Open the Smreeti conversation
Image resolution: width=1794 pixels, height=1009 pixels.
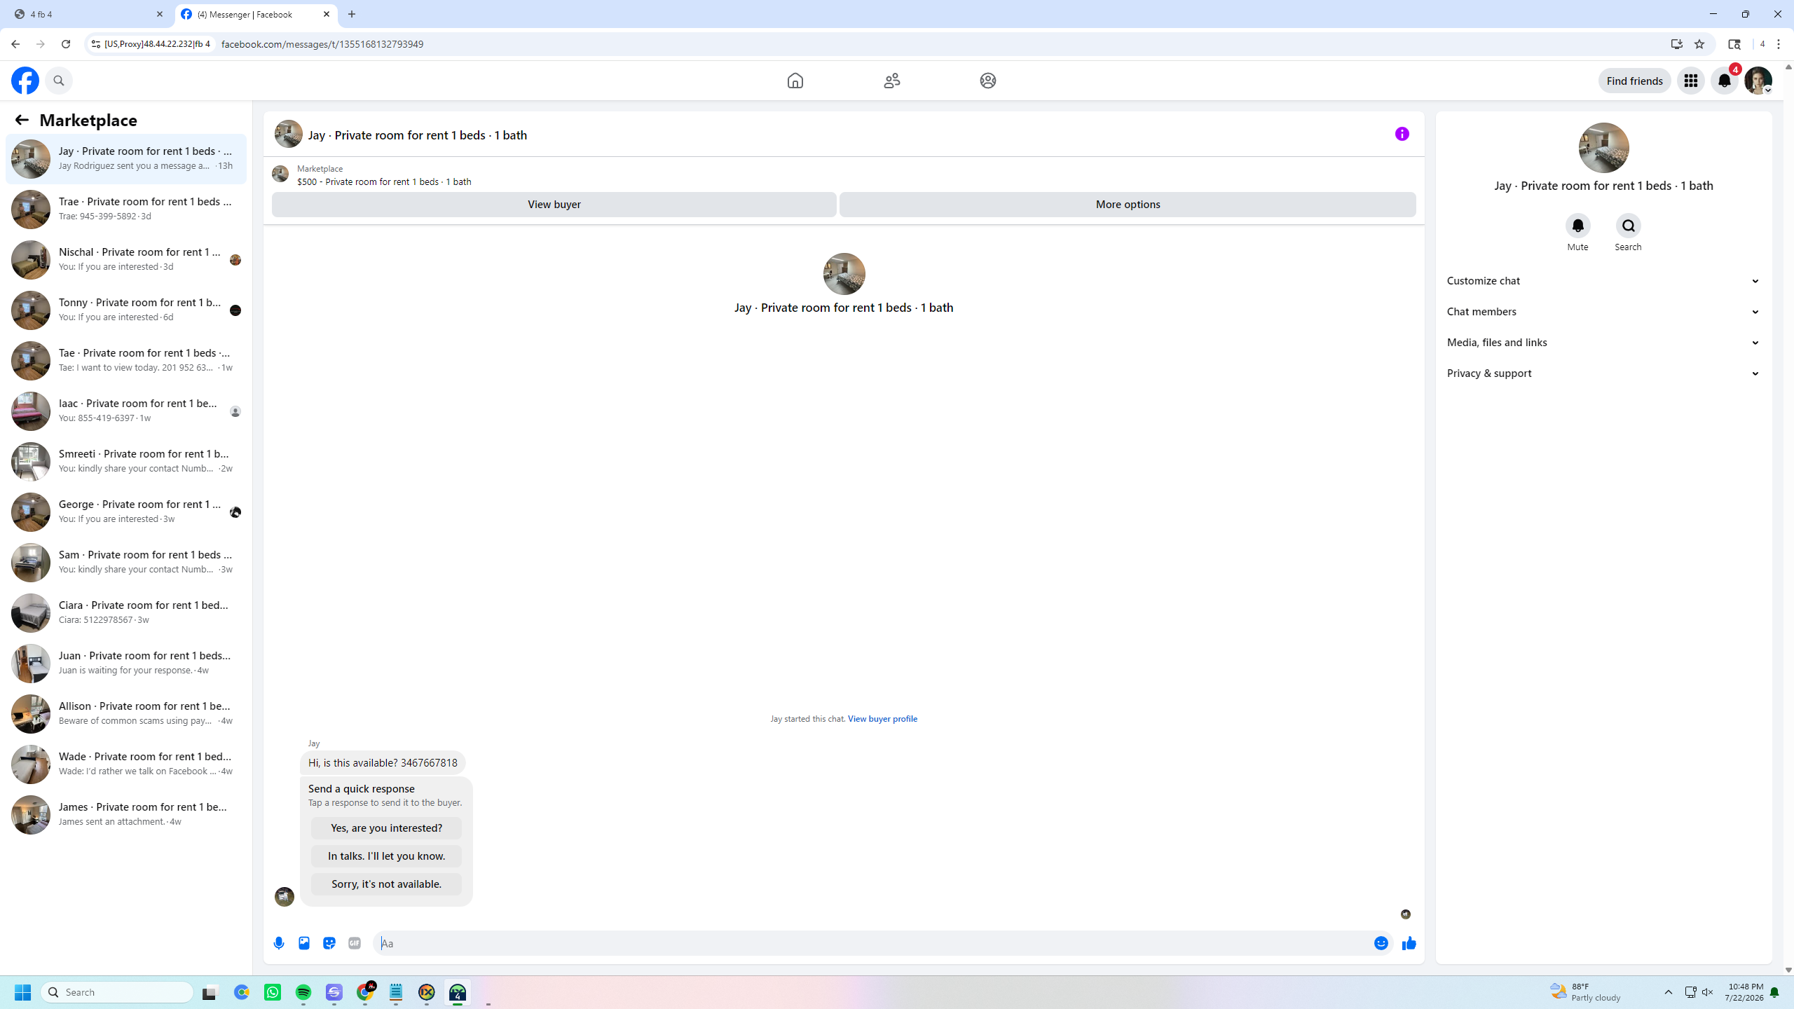coord(126,462)
